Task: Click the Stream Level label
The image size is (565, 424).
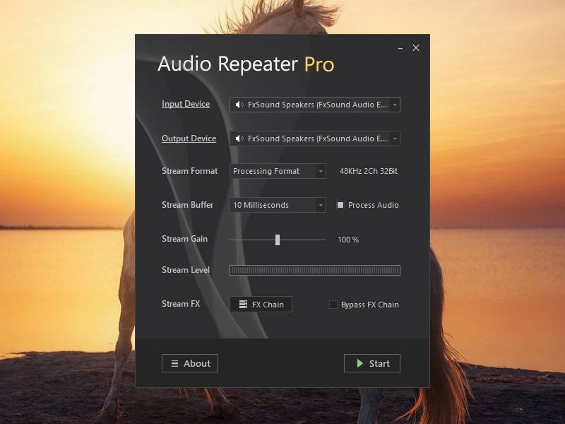Action: [186, 270]
